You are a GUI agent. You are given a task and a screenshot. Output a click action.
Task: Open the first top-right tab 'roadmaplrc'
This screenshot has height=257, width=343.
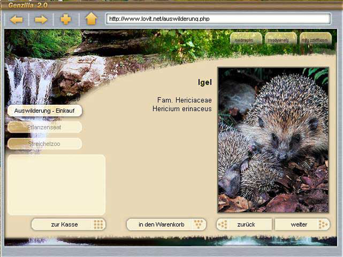click(x=246, y=40)
